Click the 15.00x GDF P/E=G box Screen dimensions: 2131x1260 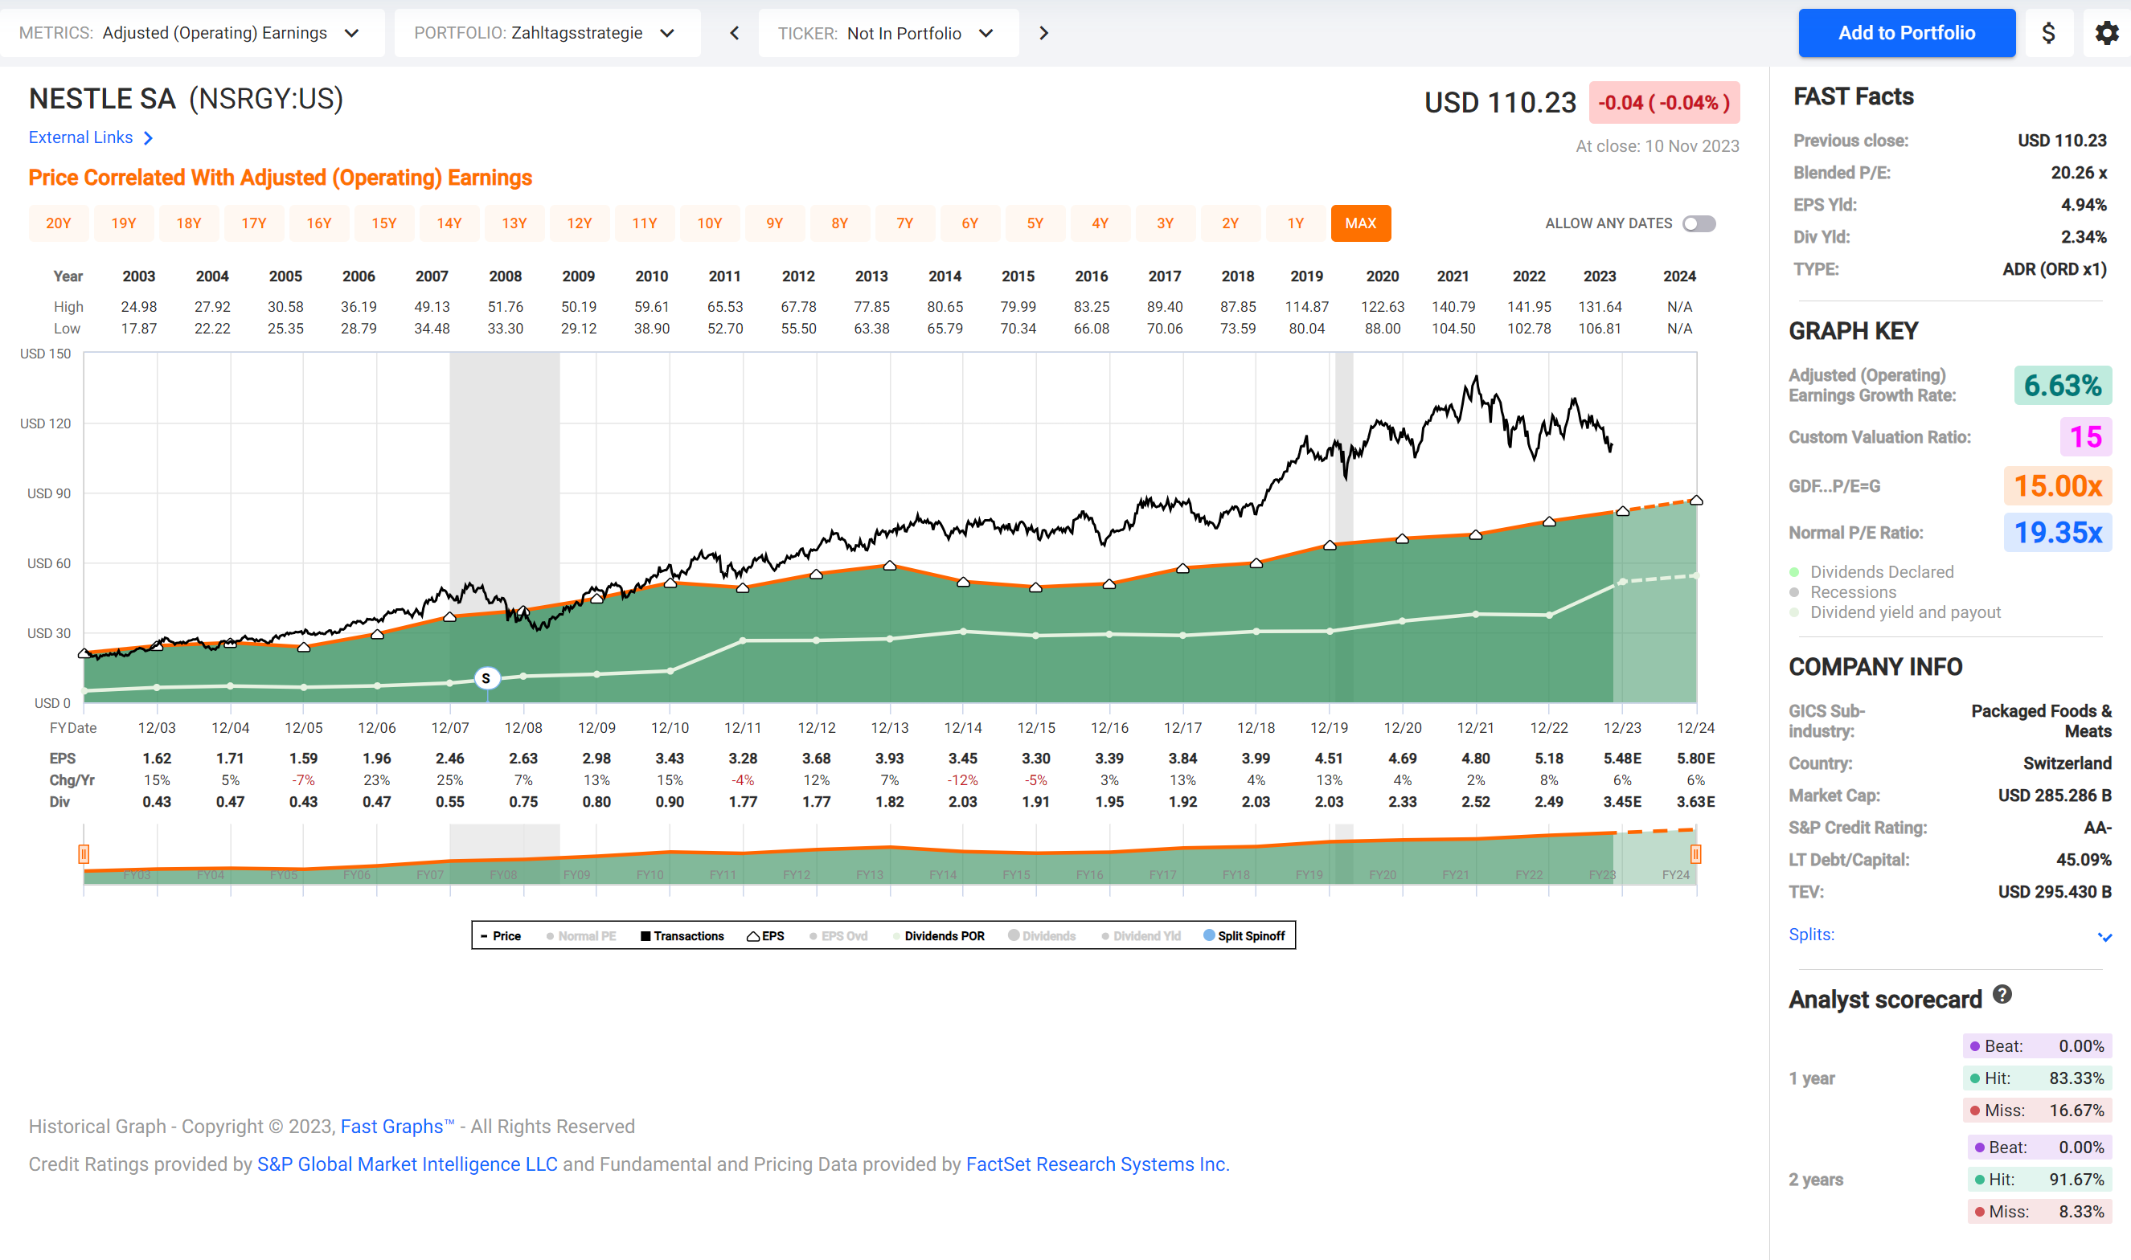tap(2057, 486)
